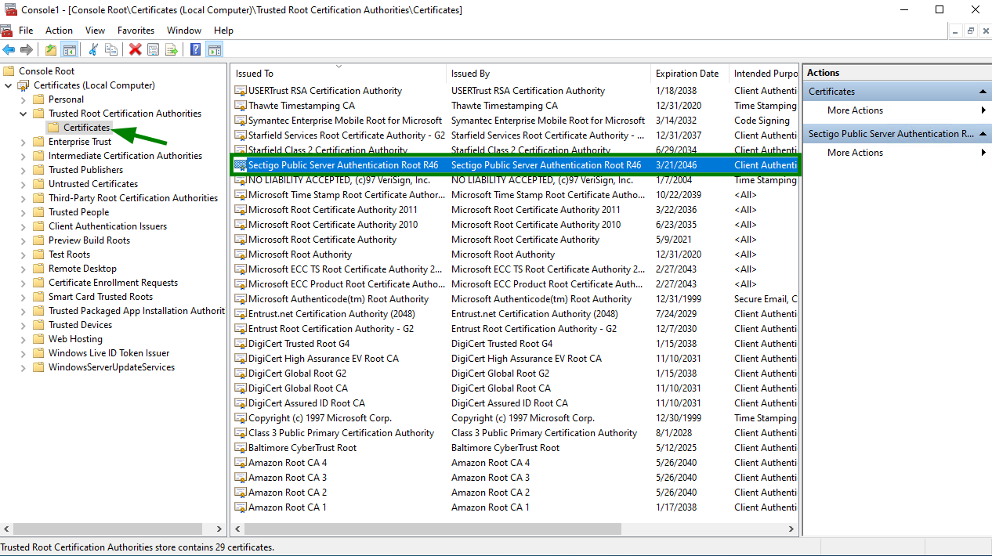Click certificate icon beside Amazon Root CA 4

coord(241,463)
